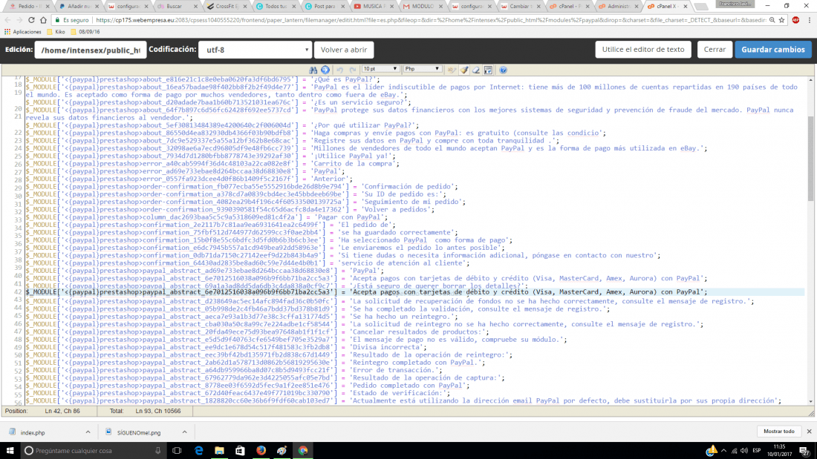Open Task View on the taskbar
The image size is (817, 459).
pos(177,451)
